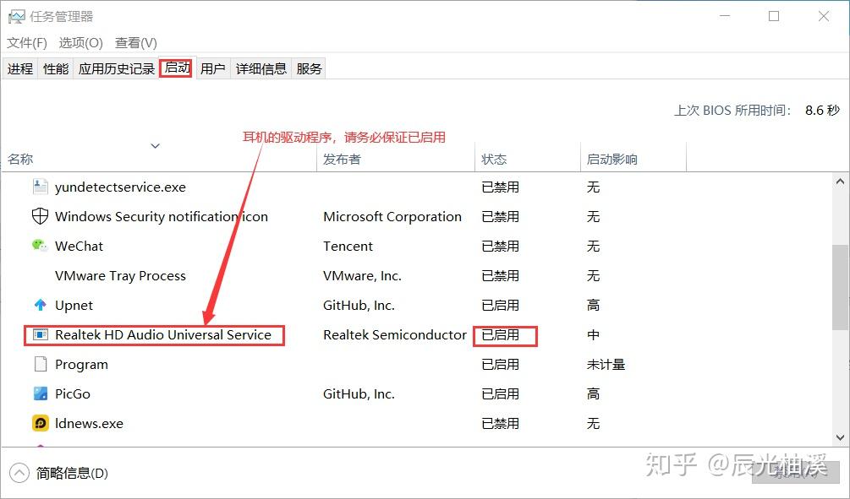Click the VMware, Inc. publisher cell
This screenshot has width=850, height=499.
pyautogui.click(x=362, y=275)
